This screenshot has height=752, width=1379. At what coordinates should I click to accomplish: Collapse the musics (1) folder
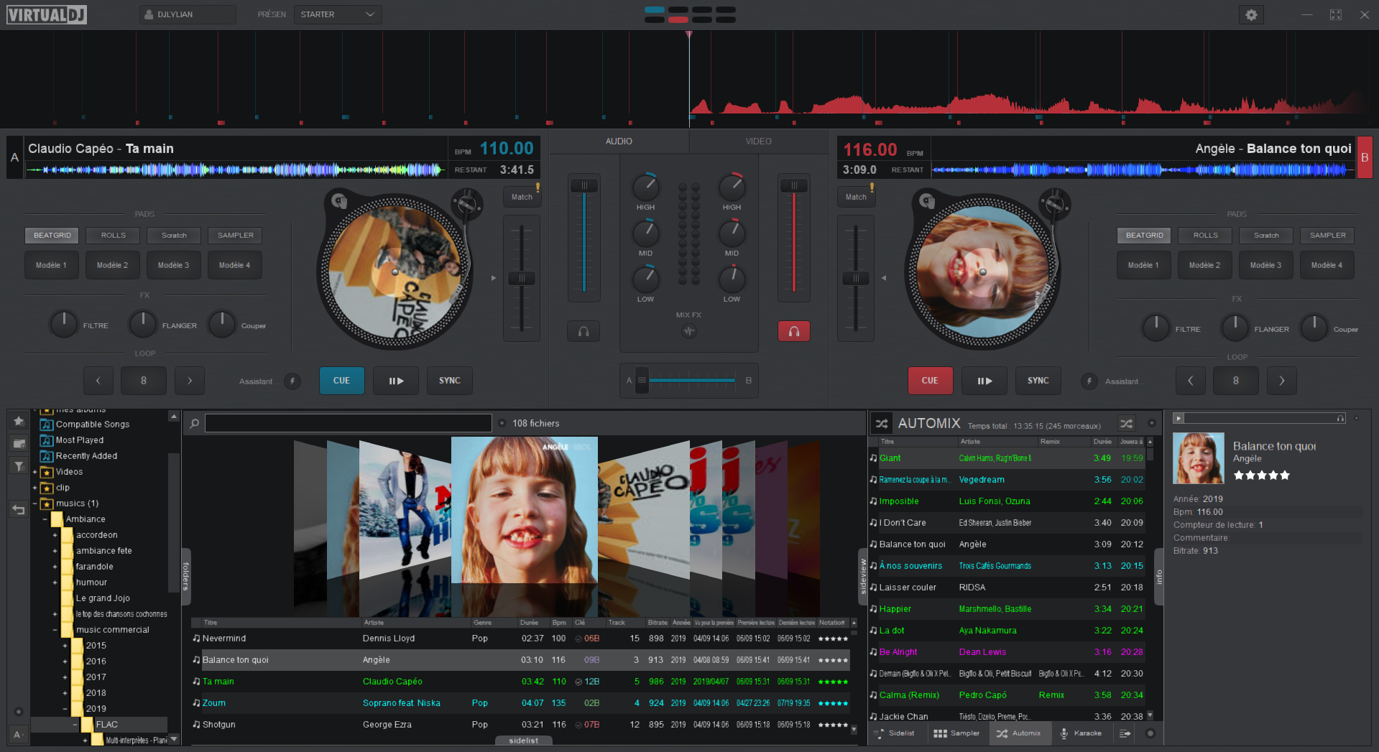tap(34, 503)
